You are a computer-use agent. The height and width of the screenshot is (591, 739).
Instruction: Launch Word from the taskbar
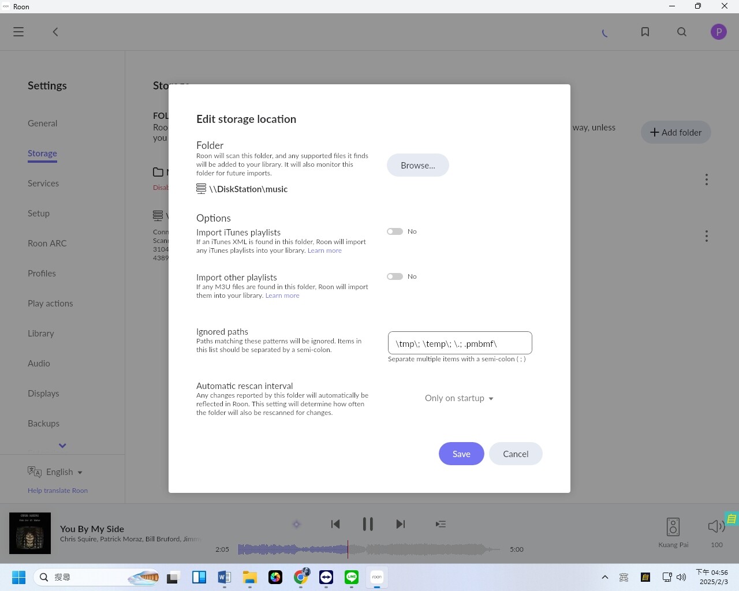[225, 577]
